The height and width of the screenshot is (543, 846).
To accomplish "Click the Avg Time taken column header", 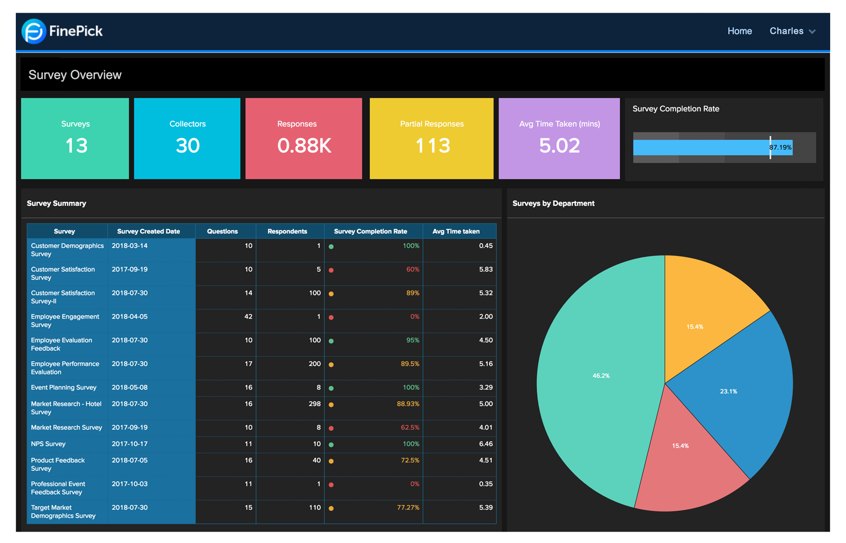I will click(455, 231).
